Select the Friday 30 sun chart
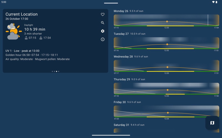Screen dimensions: 222x138 tap(167, 112)
